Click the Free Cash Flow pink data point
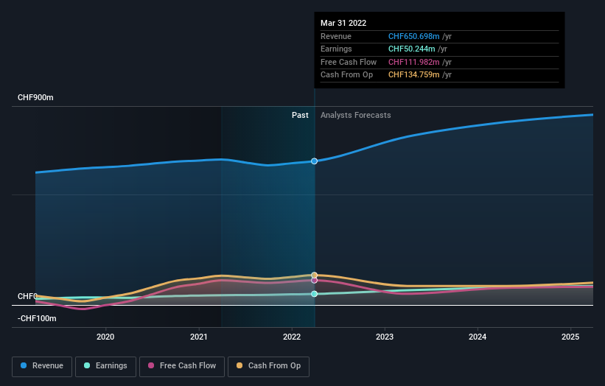 click(x=314, y=281)
